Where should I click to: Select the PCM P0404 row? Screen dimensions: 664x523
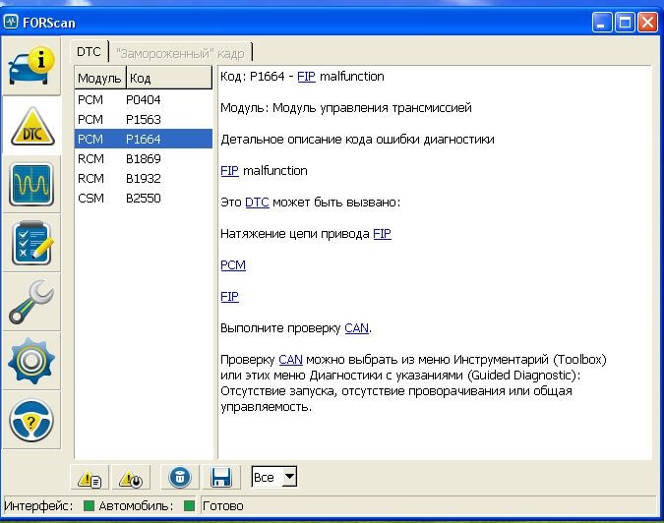pos(144,100)
